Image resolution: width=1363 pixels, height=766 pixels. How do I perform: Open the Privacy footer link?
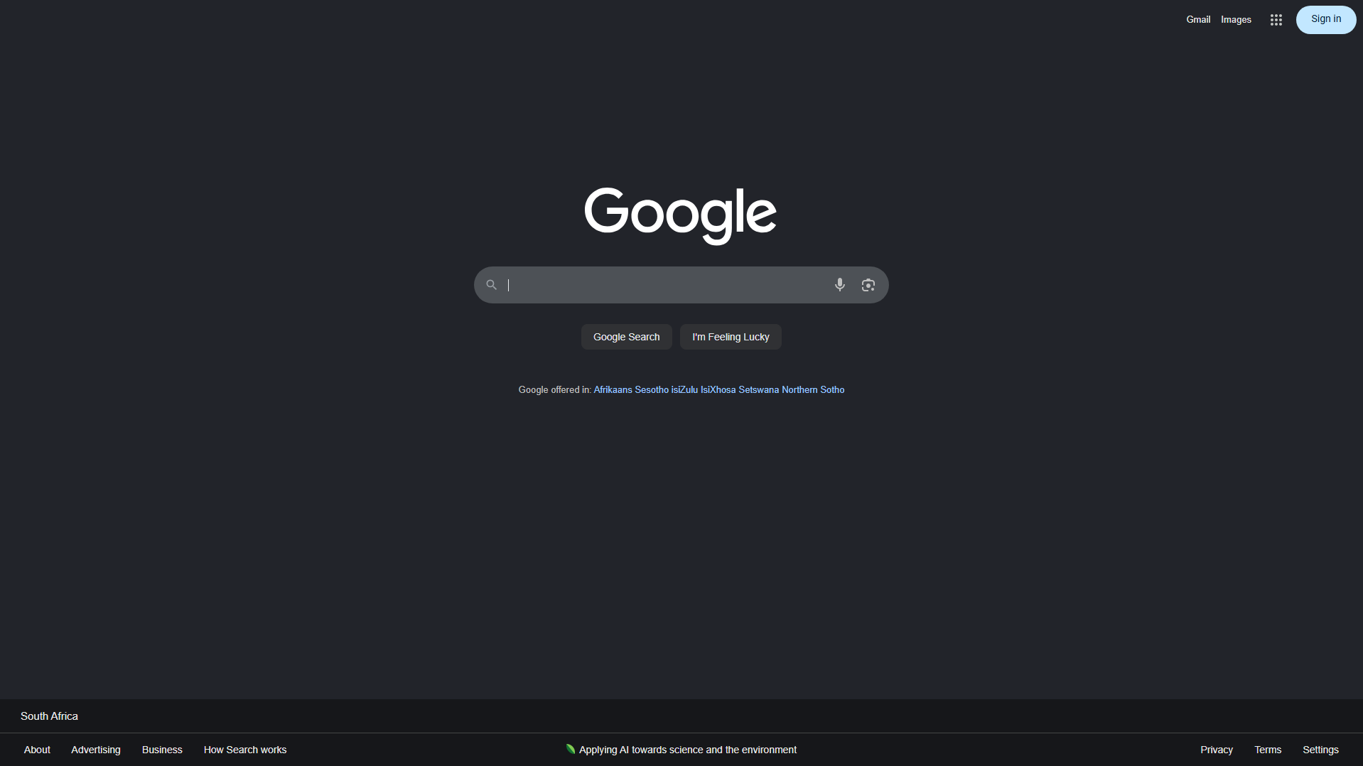pyautogui.click(x=1217, y=750)
